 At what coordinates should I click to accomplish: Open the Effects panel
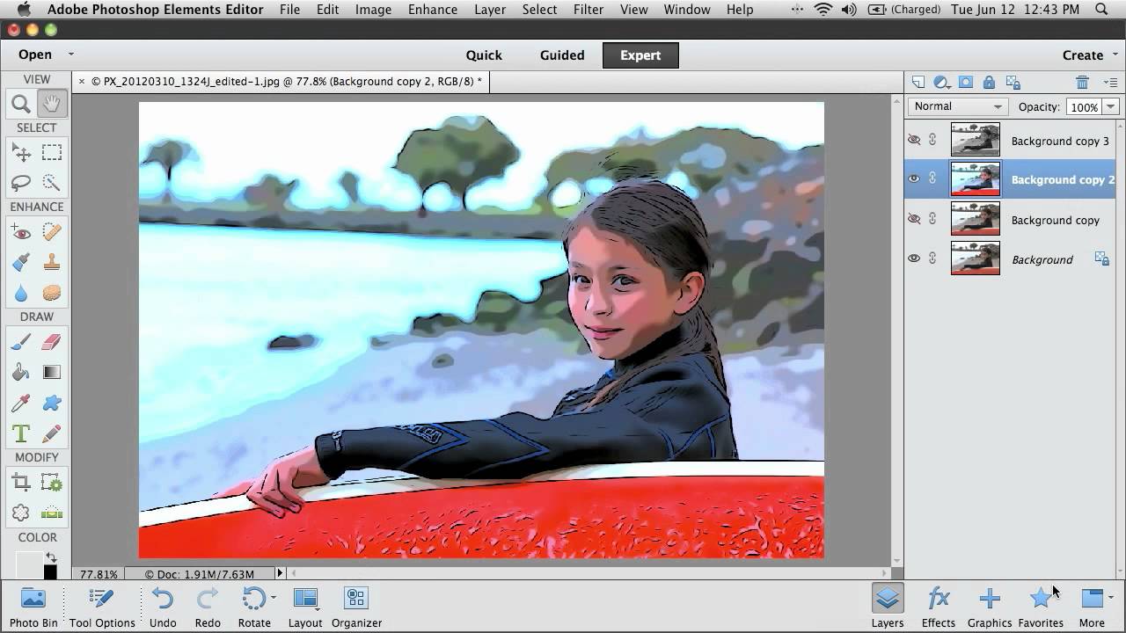[x=938, y=605]
